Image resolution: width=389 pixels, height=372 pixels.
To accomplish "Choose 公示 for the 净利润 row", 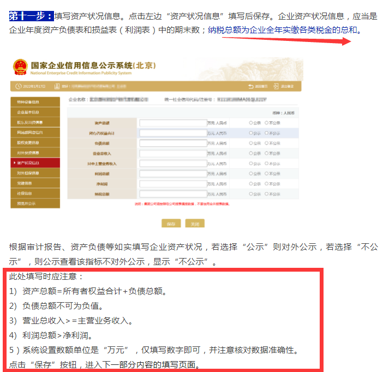I will pos(251,184).
